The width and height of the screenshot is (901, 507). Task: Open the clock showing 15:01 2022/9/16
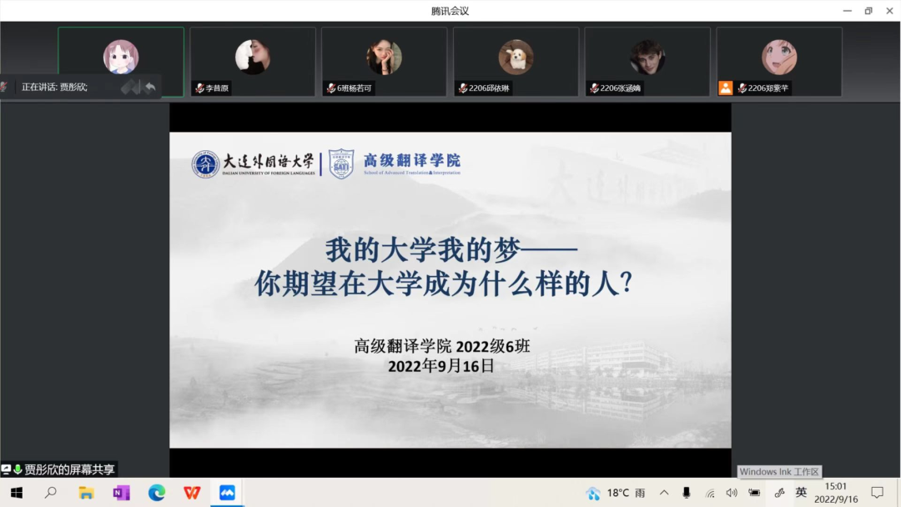(x=835, y=493)
